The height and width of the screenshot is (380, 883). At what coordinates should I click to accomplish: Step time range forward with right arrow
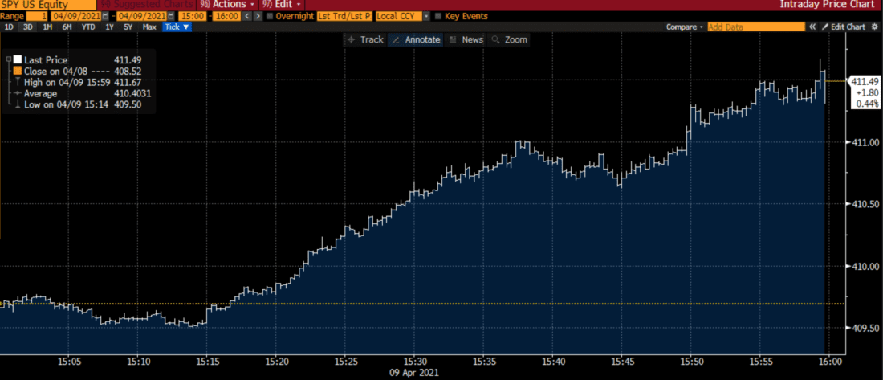tap(258, 16)
